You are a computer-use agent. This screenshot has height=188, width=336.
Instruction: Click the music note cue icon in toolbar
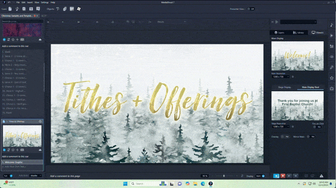pos(17,9)
